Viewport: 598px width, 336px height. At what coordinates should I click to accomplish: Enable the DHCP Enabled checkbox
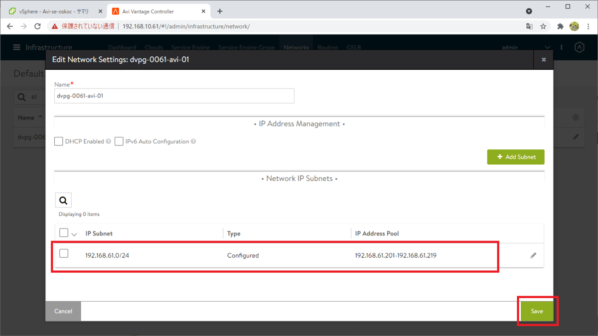(x=59, y=141)
